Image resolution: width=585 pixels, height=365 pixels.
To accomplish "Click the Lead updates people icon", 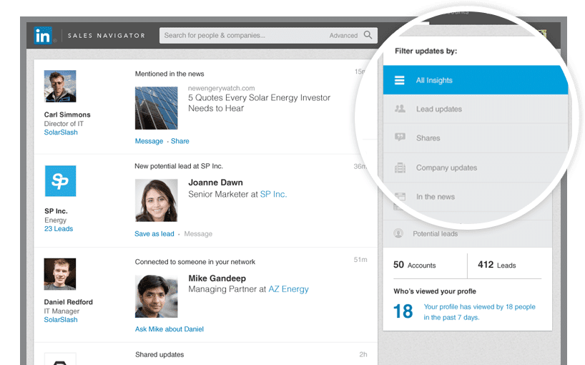I will point(400,109).
